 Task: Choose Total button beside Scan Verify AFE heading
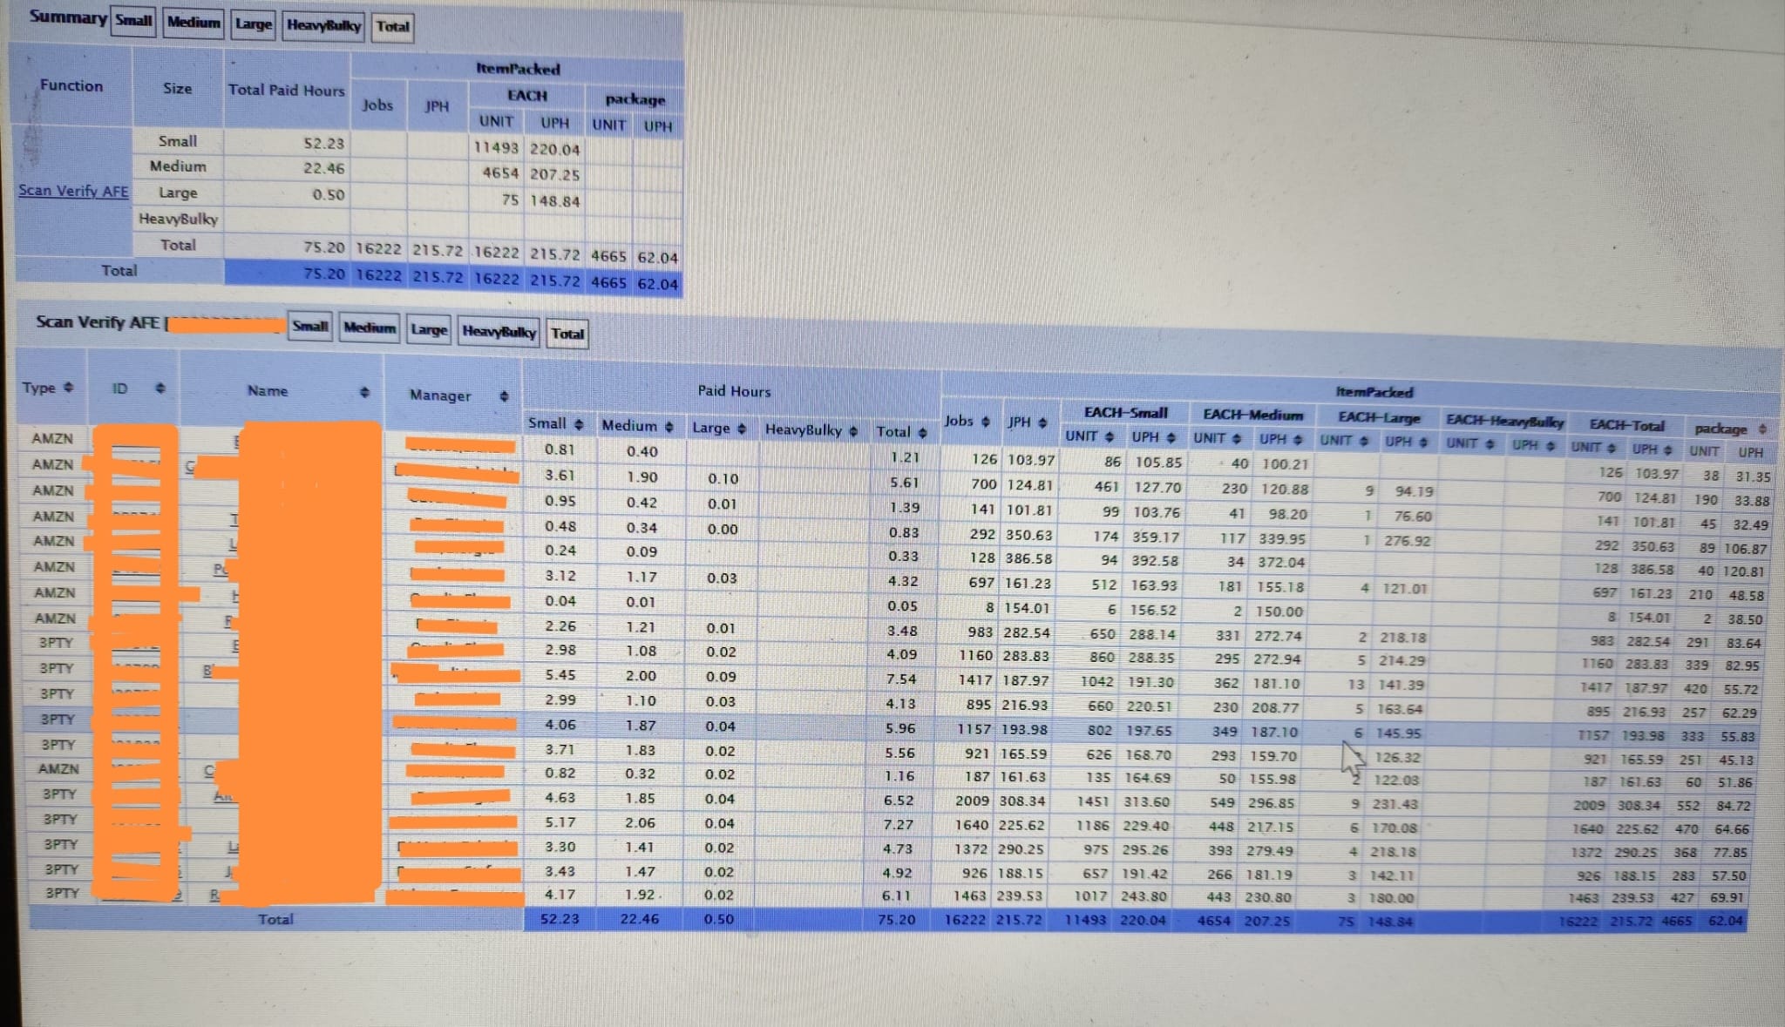567,334
